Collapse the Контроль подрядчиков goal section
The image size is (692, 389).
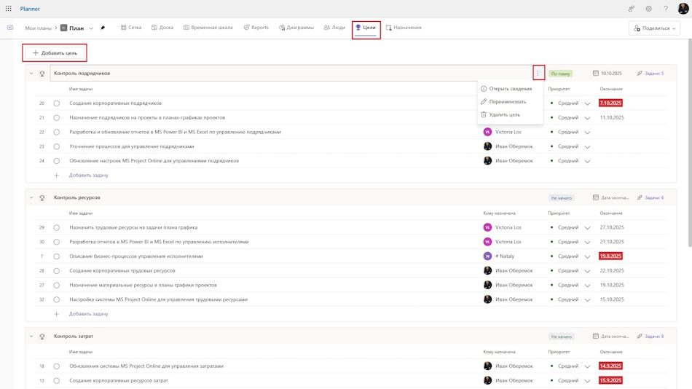[31, 74]
